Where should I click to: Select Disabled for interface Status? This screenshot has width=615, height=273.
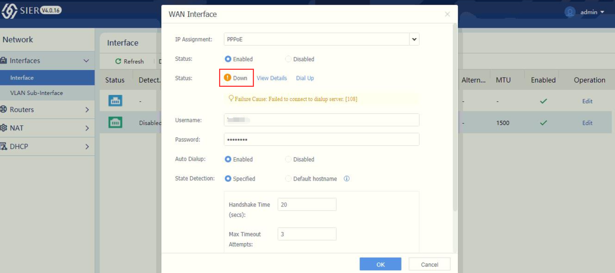[x=288, y=59]
